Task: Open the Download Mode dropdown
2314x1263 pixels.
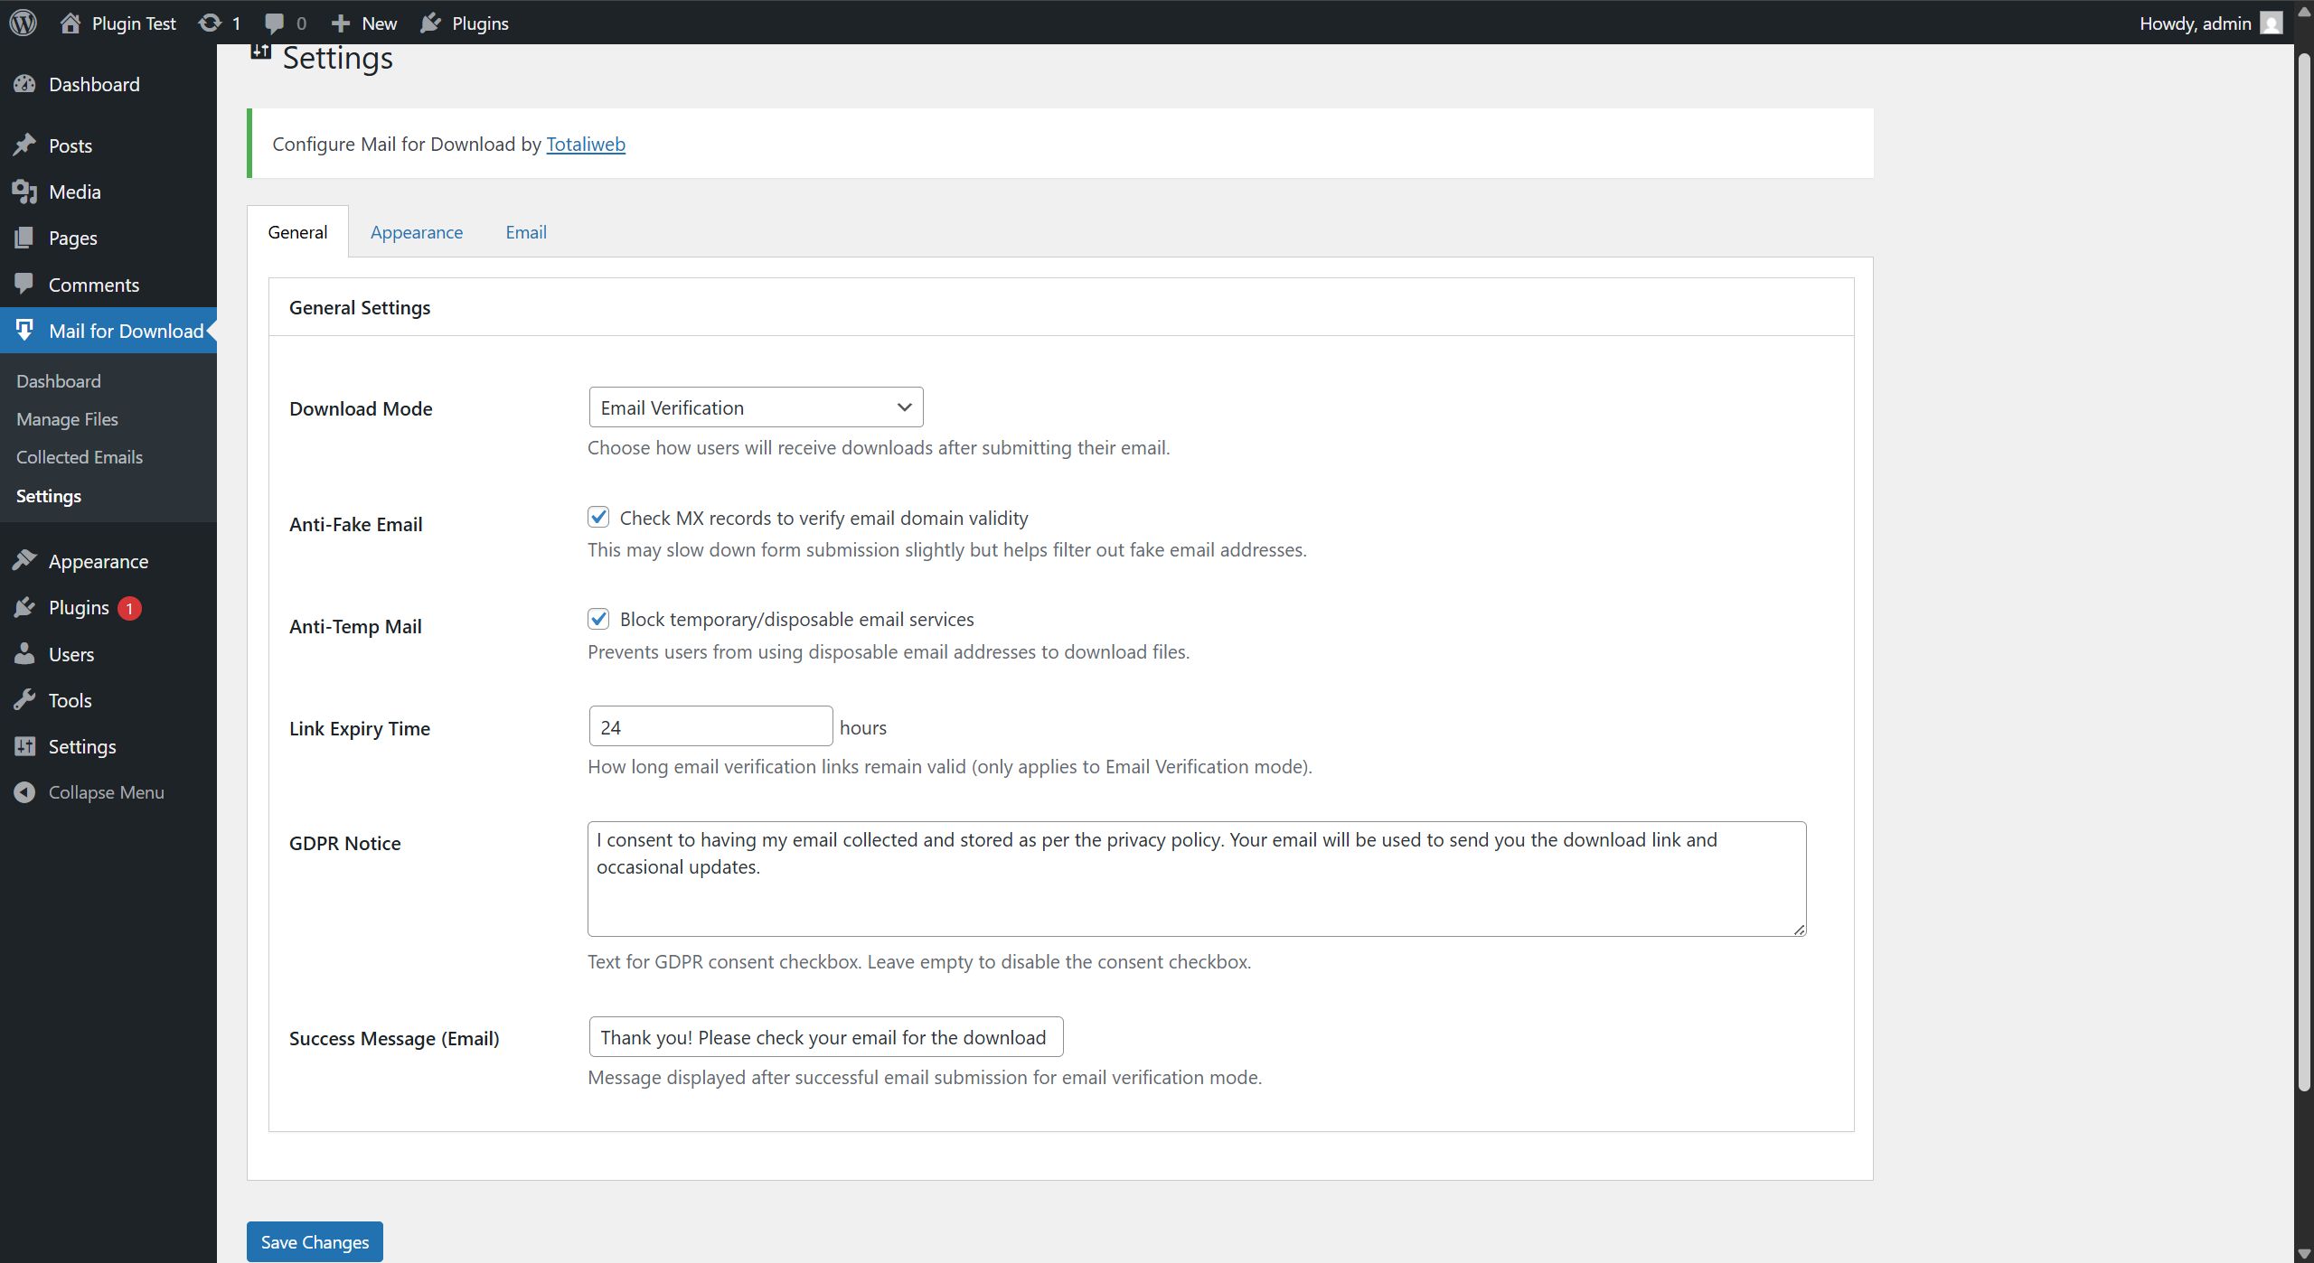Action: (x=756, y=407)
